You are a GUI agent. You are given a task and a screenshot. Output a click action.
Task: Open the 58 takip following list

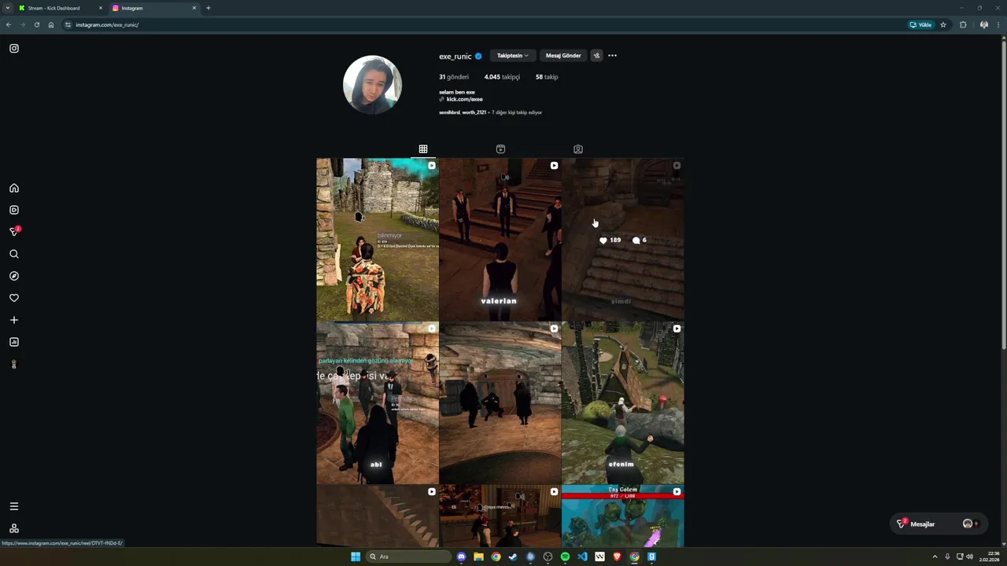click(547, 77)
